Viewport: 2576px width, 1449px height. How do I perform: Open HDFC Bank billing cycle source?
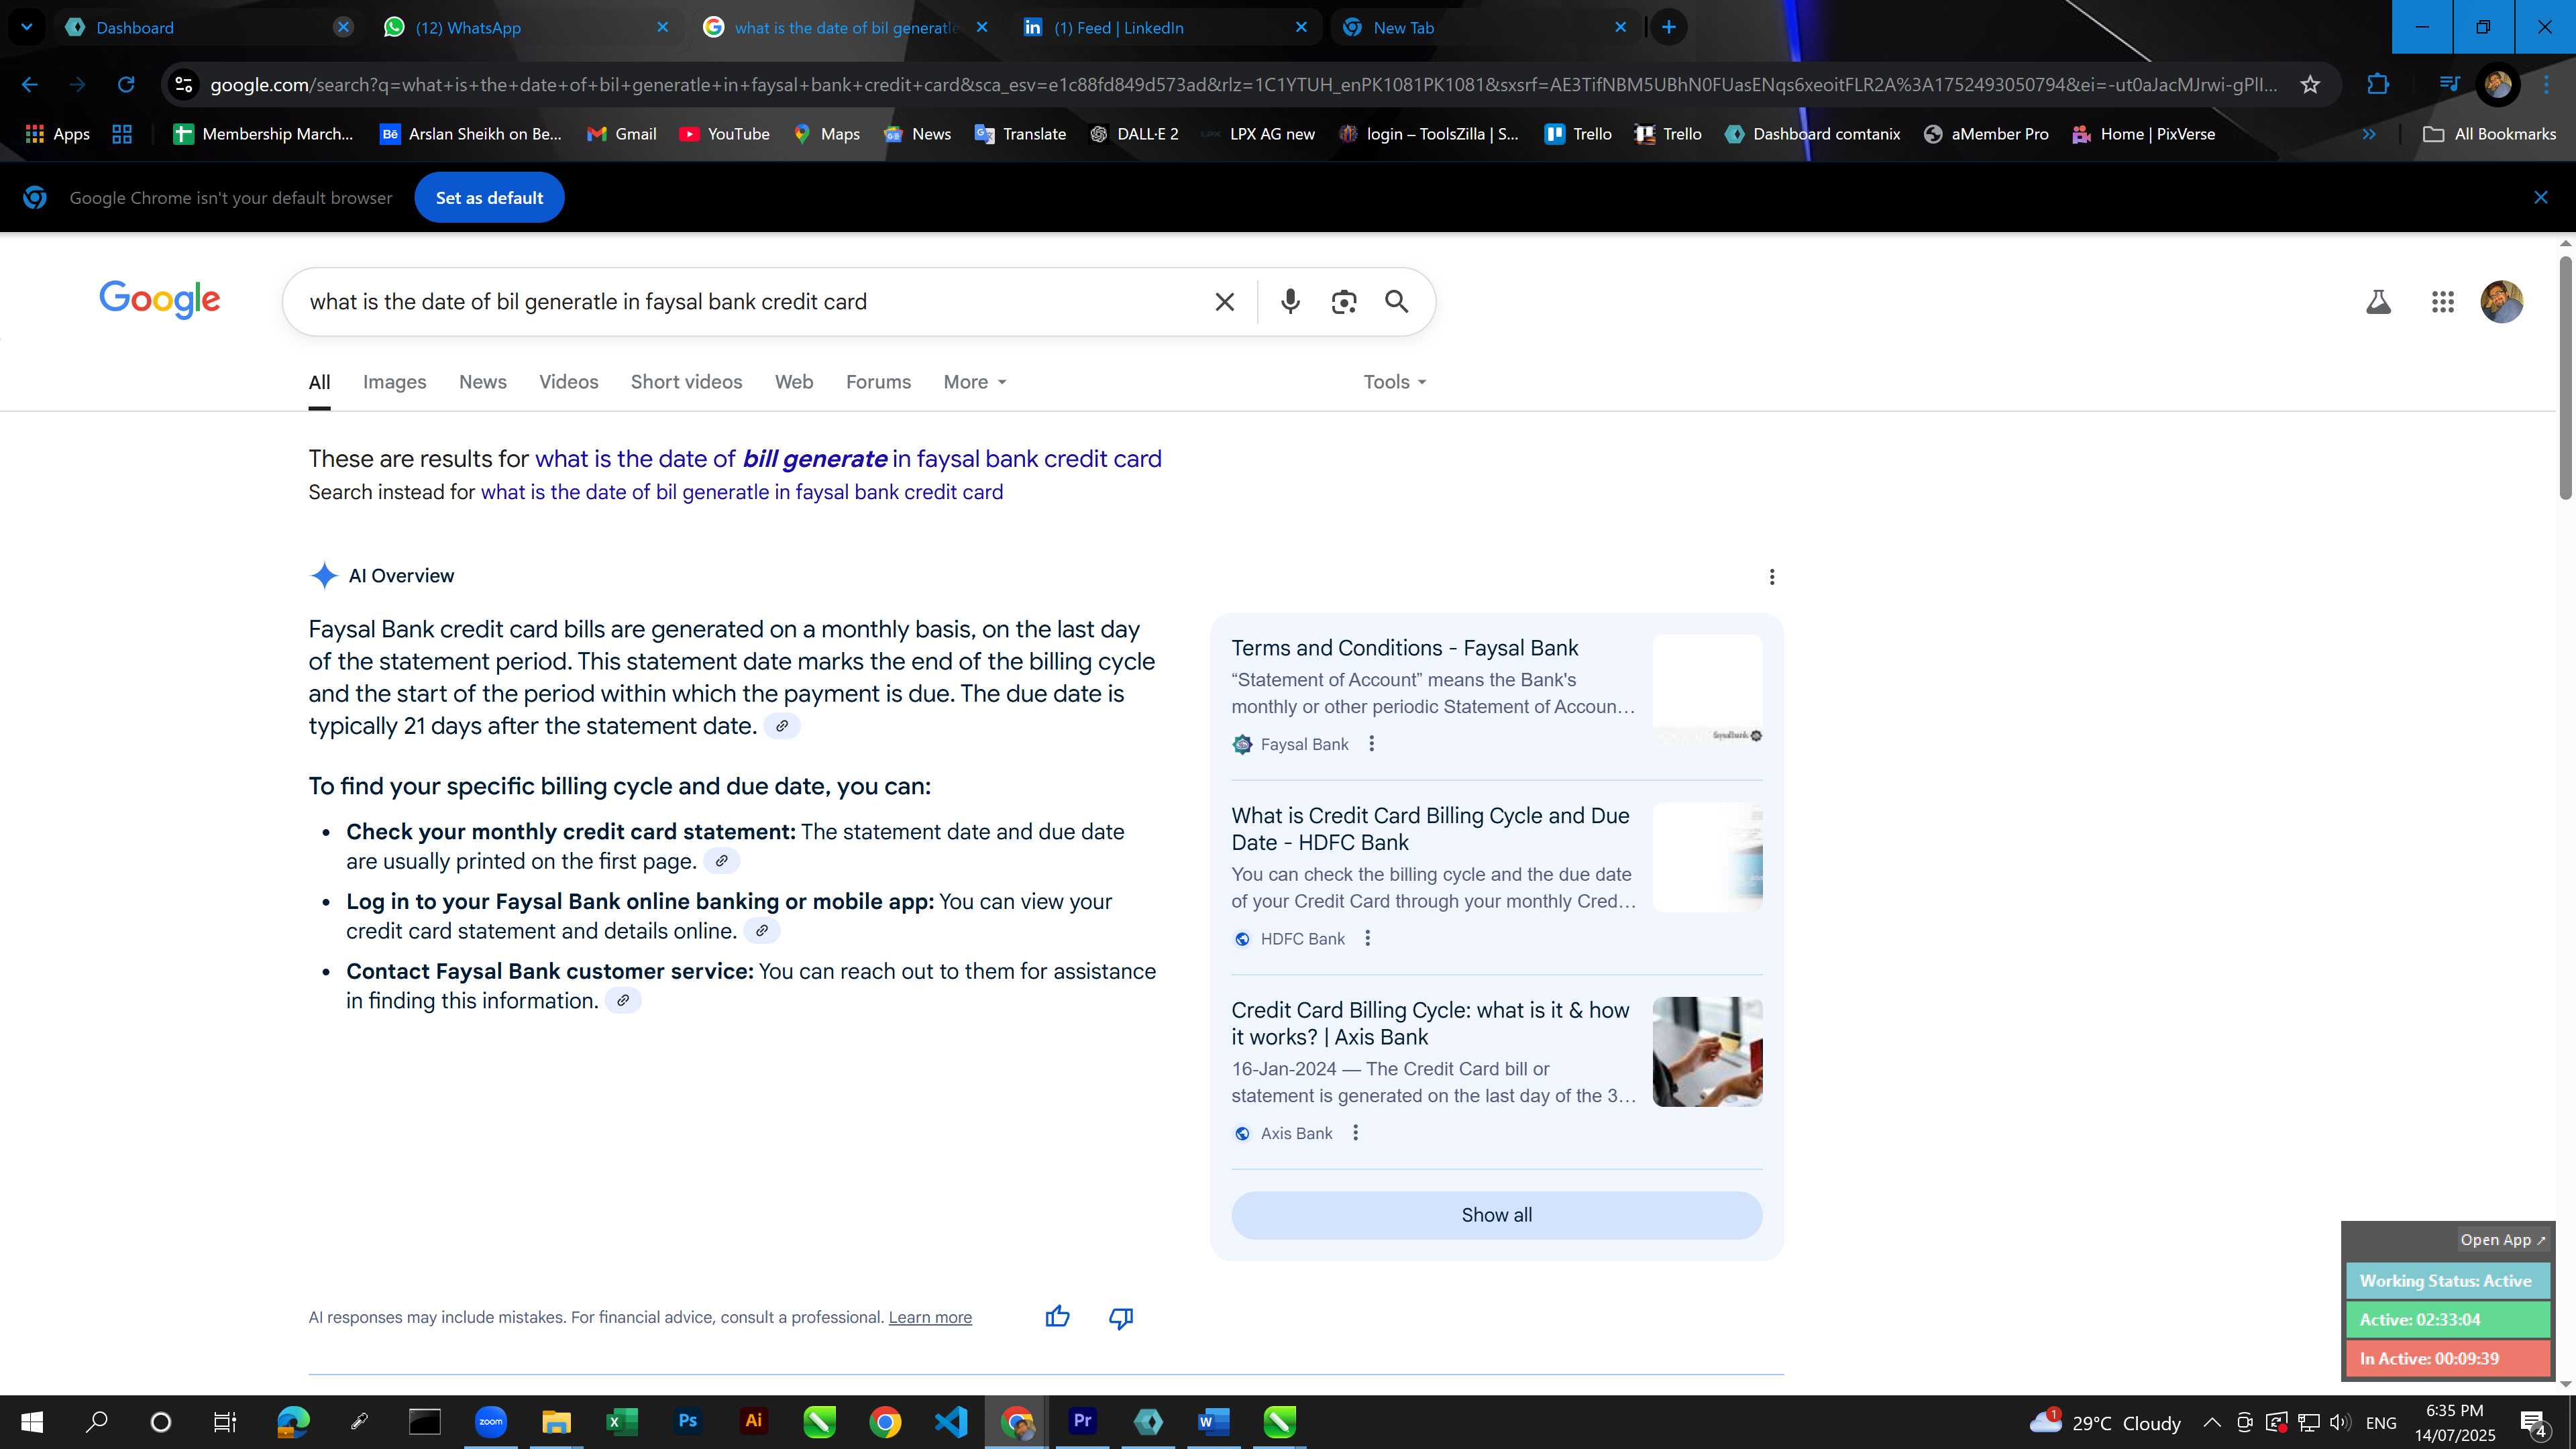click(x=1430, y=829)
